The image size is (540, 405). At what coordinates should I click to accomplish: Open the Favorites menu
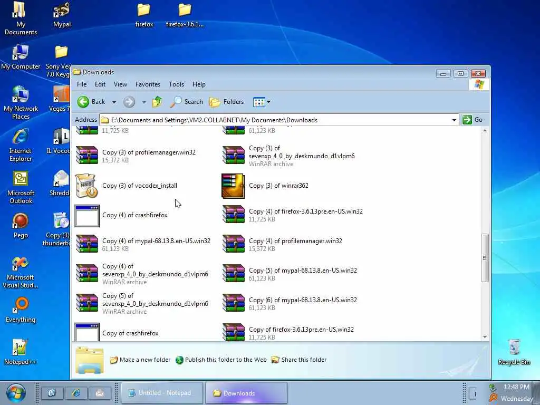click(x=148, y=84)
